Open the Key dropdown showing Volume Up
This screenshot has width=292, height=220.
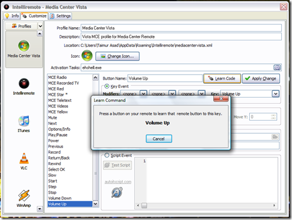(x=276, y=93)
